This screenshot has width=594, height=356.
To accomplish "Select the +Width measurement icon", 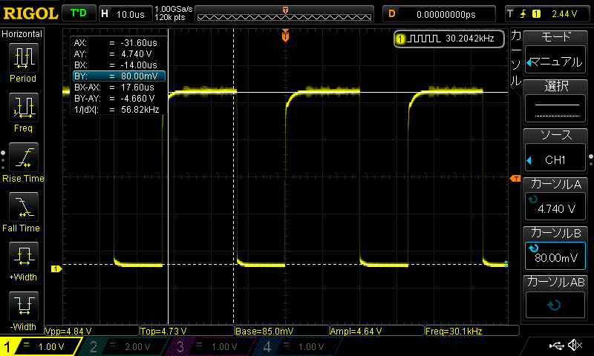I will pos(24,256).
